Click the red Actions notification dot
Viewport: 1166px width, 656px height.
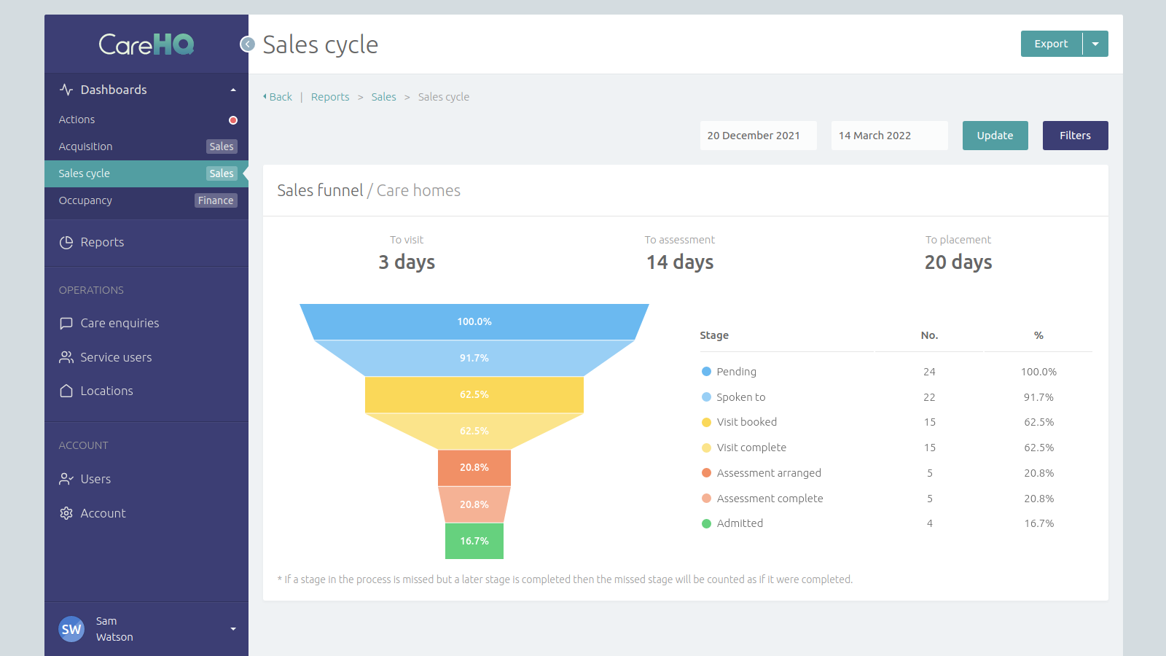click(x=233, y=120)
